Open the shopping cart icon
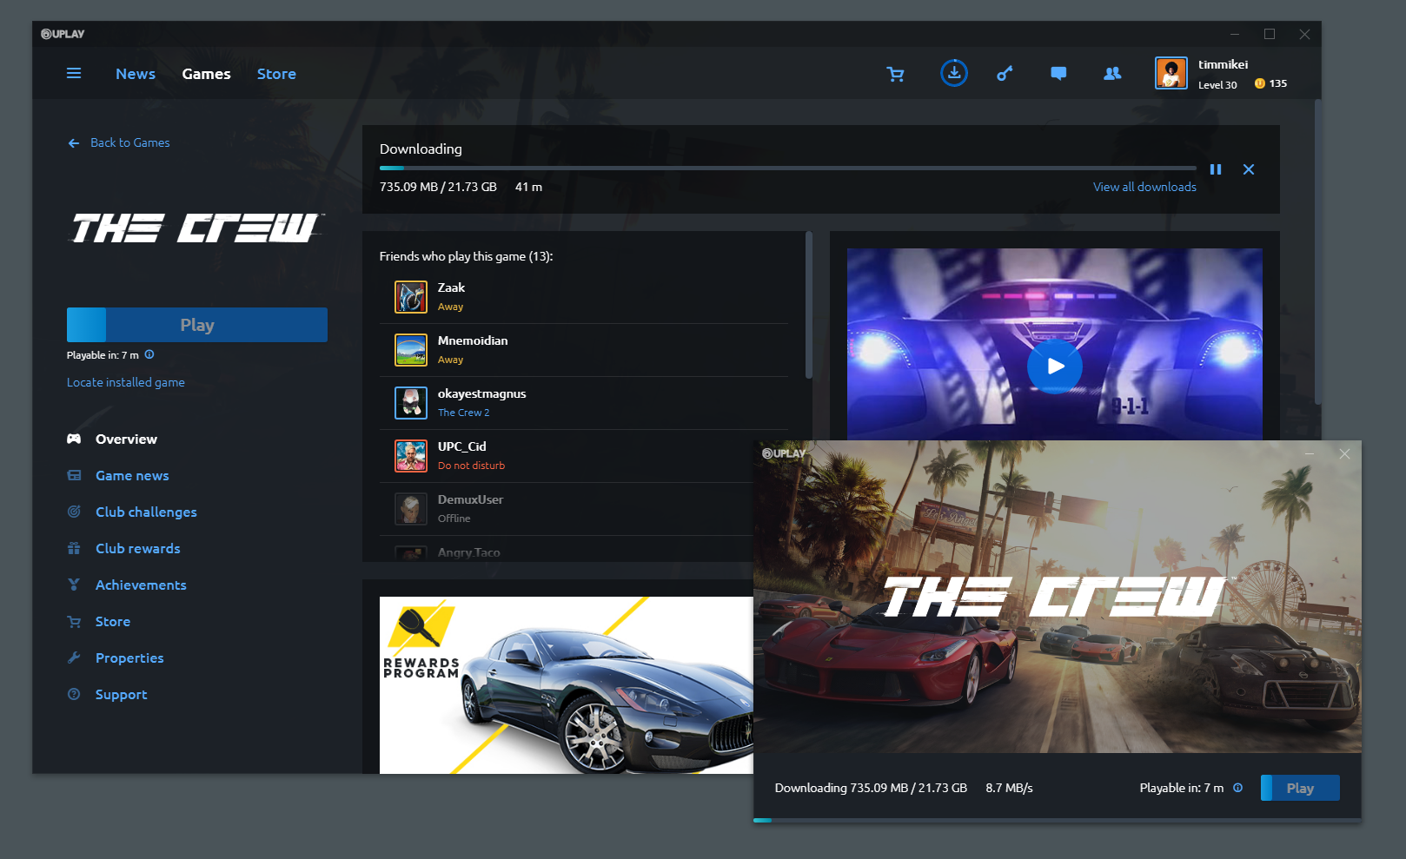Viewport: 1406px width, 859px height. point(896,74)
